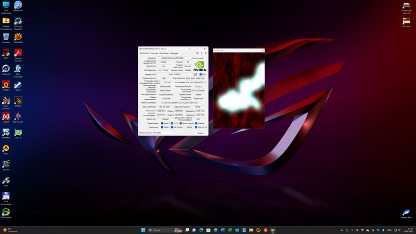Click the Close button in GPU-Z
The height and width of the screenshot is (234, 416).
tap(201, 133)
